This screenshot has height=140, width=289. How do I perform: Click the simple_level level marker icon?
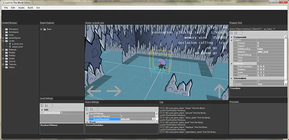tap(10, 47)
